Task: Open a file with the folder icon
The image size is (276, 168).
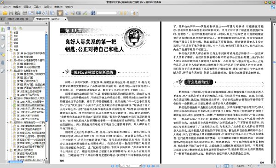Action: tap(5, 13)
